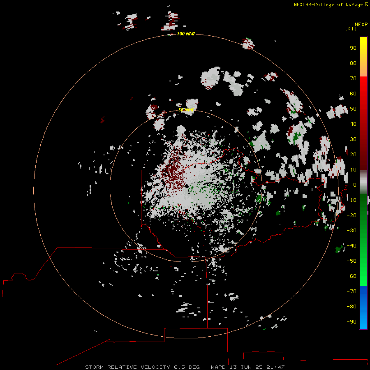The height and width of the screenshot is (370, 370).
Task: Click the 80 value on the velocity scale
Action: pyautogui.click(x=353, y=63)
